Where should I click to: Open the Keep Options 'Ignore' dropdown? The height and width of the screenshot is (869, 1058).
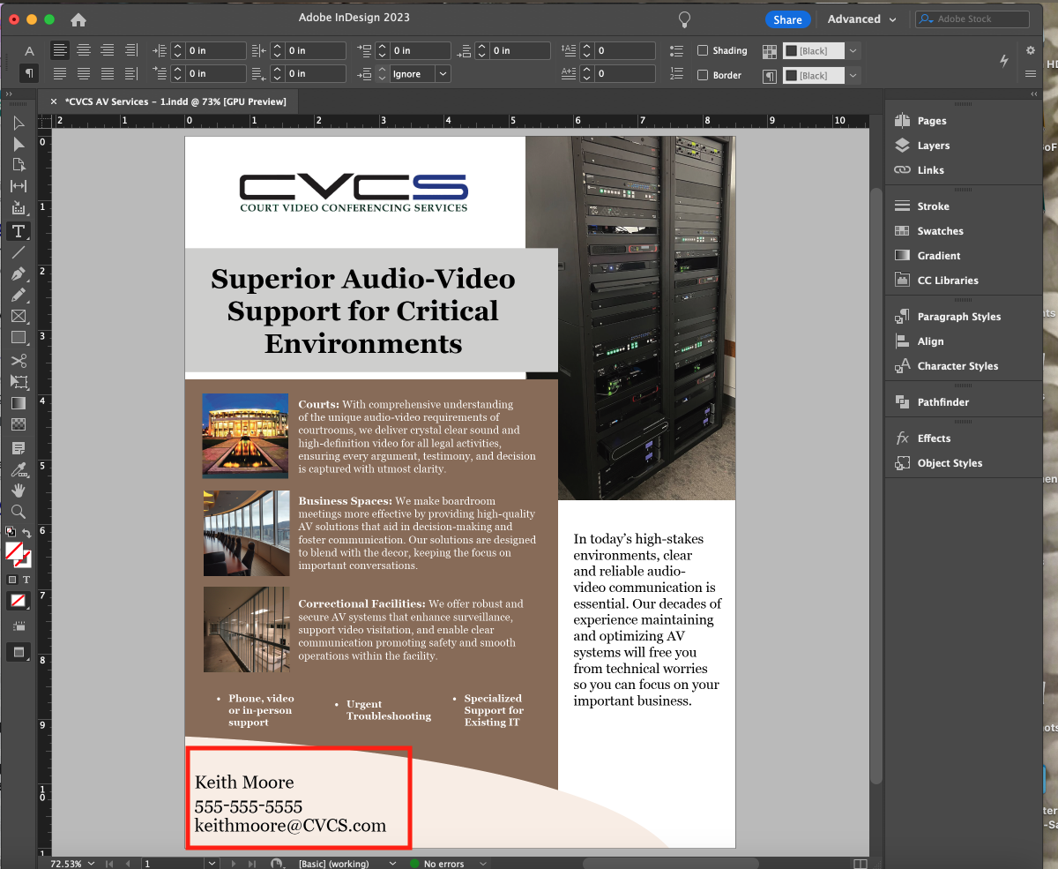tap(444, 75)
